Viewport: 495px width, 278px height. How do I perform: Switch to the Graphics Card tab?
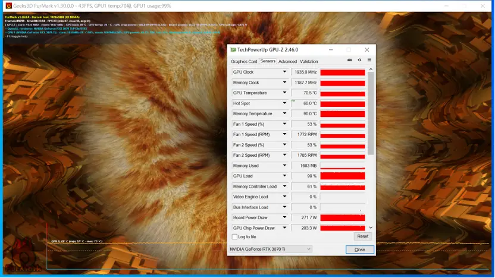(x=244, y=61)
